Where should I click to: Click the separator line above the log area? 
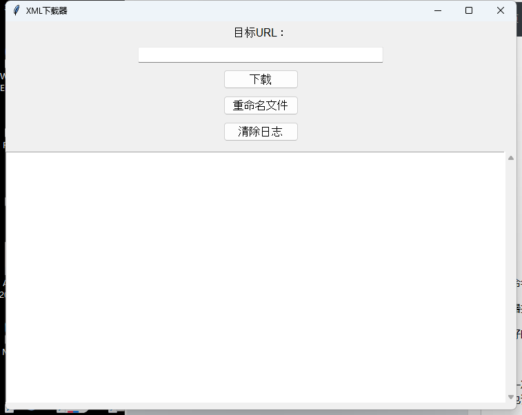(255, 151)
